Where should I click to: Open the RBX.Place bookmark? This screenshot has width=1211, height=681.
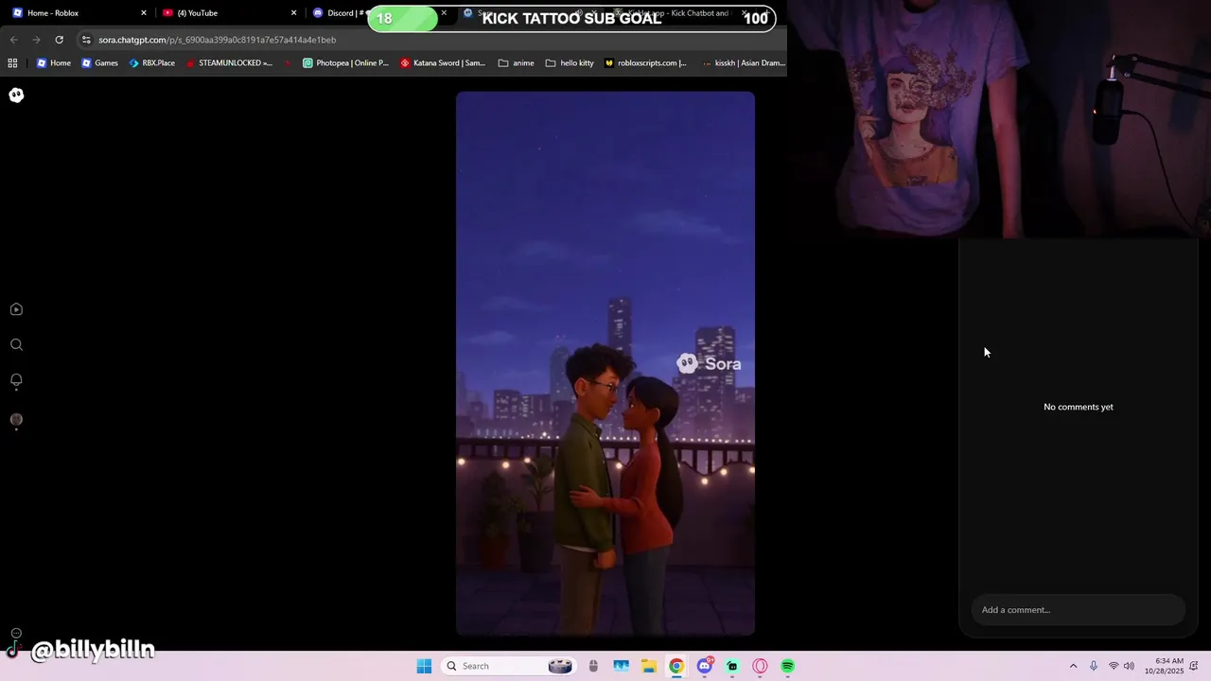(151, 63)
